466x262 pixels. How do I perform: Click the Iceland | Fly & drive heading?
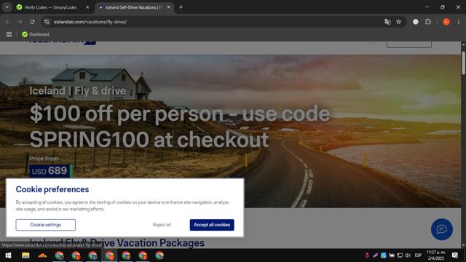78,90
